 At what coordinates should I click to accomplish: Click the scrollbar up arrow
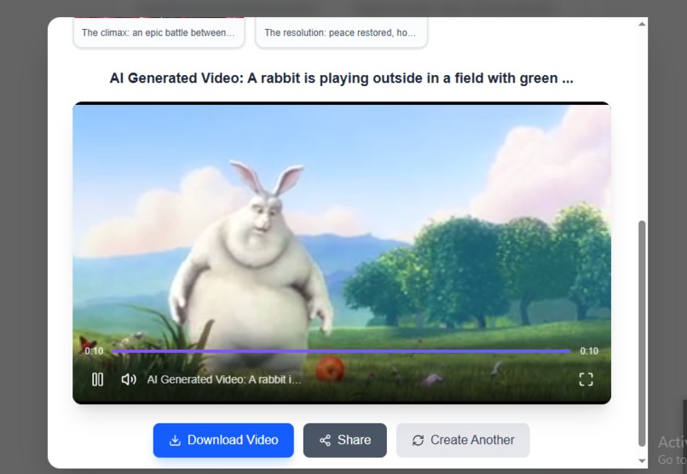[642, 24]
